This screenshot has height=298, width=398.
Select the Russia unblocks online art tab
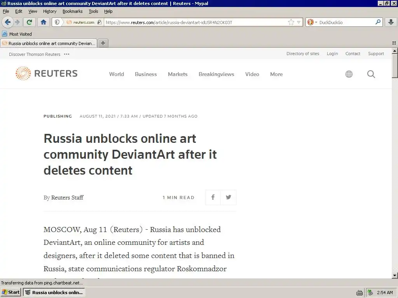coord(49,43)
